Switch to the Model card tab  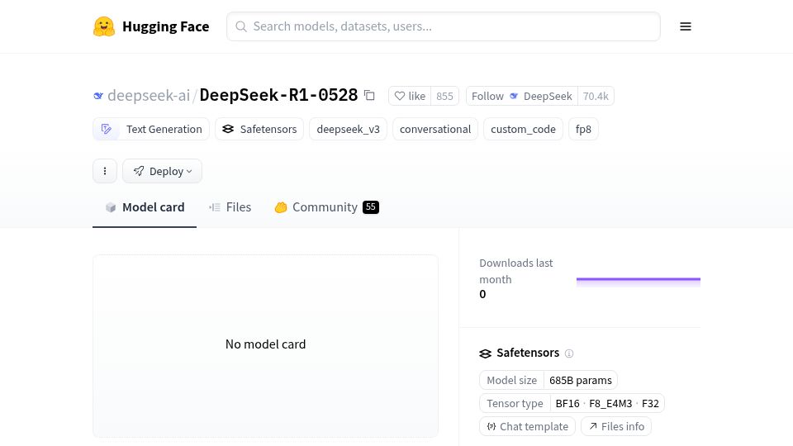point(145,207)
